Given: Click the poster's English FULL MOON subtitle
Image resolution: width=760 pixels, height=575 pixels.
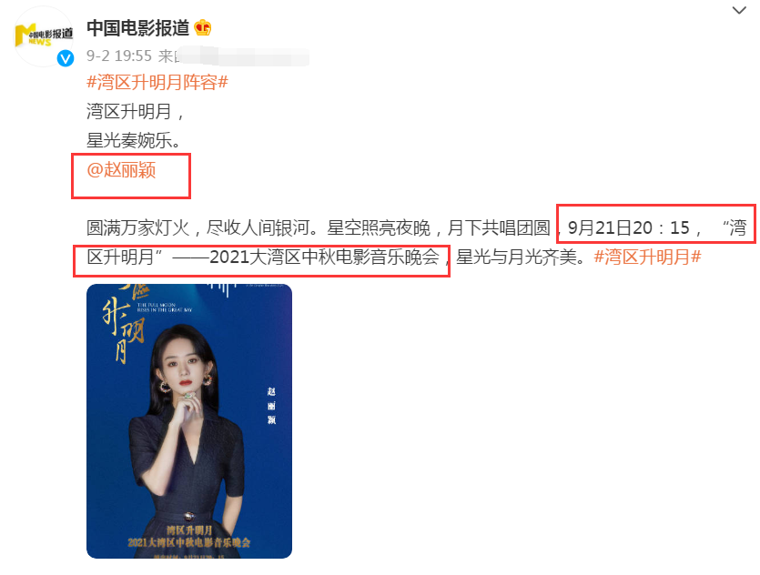Looking at the screenshot, I should click(165, 308).
